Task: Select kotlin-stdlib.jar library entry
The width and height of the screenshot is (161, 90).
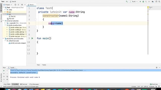Action: tap(16, 30)
